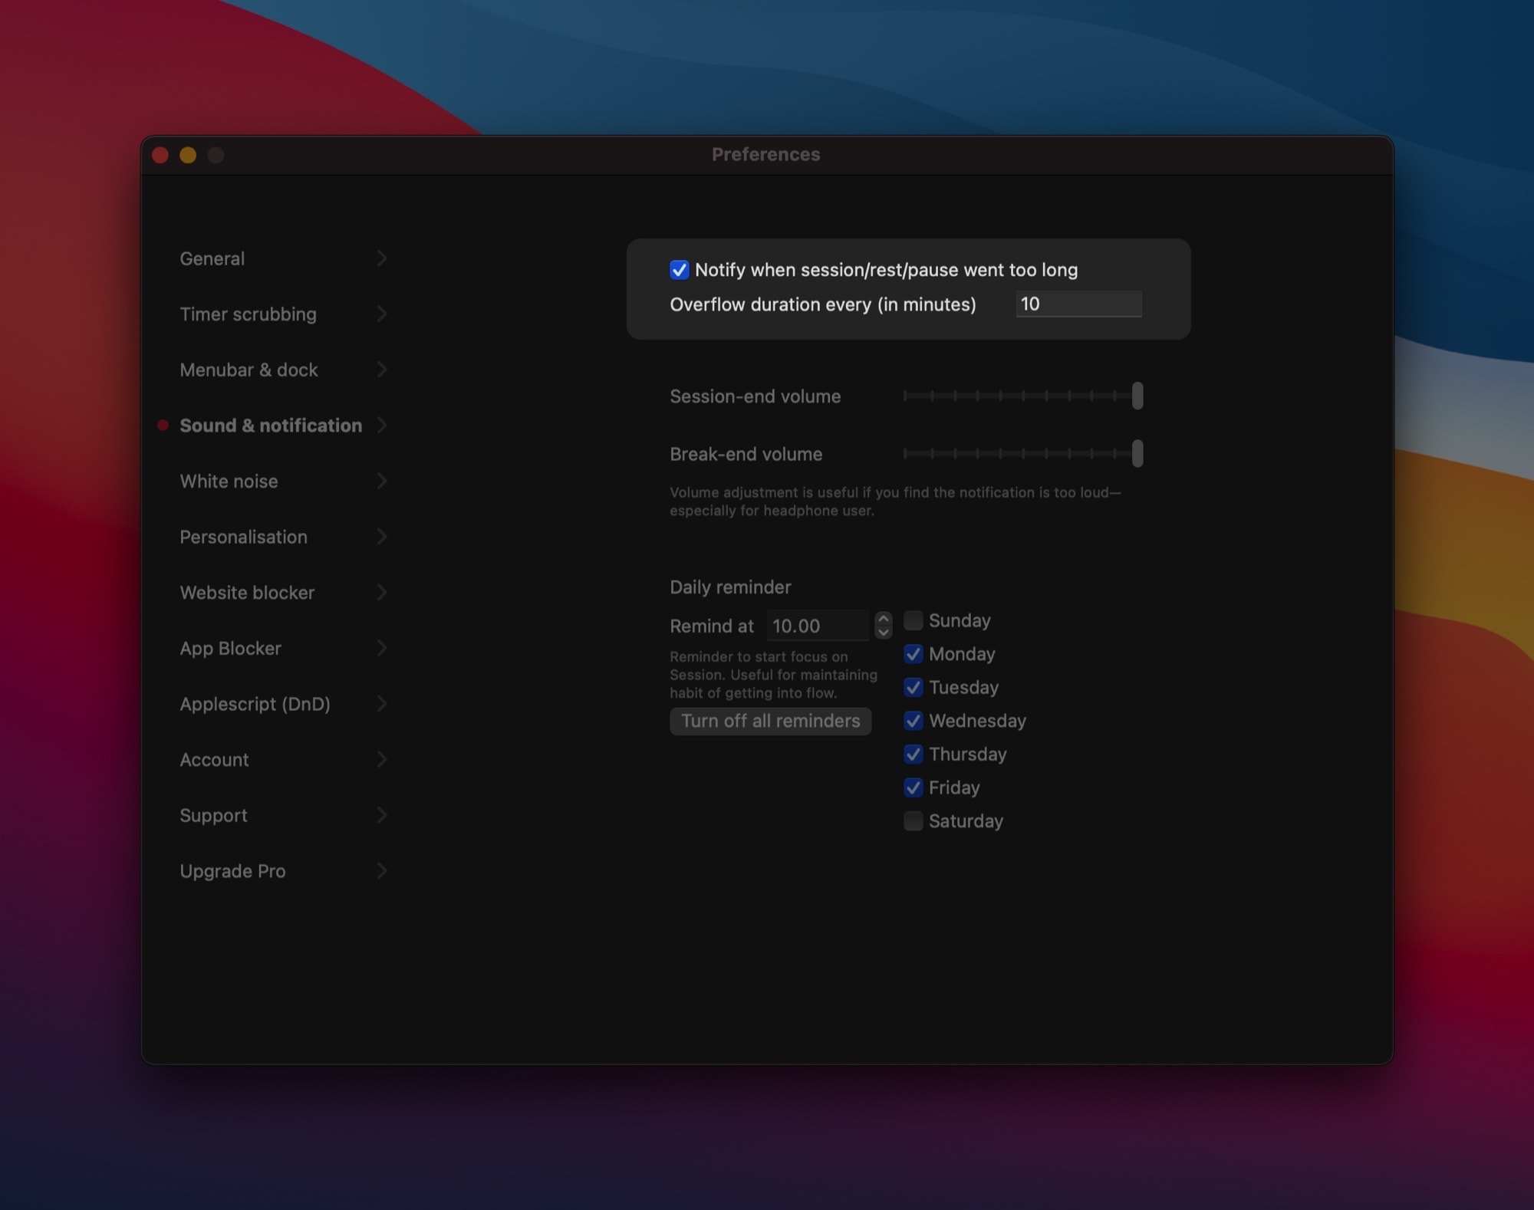This screenshot has height=1210, width=1534.
Task: Enable the Sunday reminder checkbox
Action: pyautogui.click(x=913, y=620)
